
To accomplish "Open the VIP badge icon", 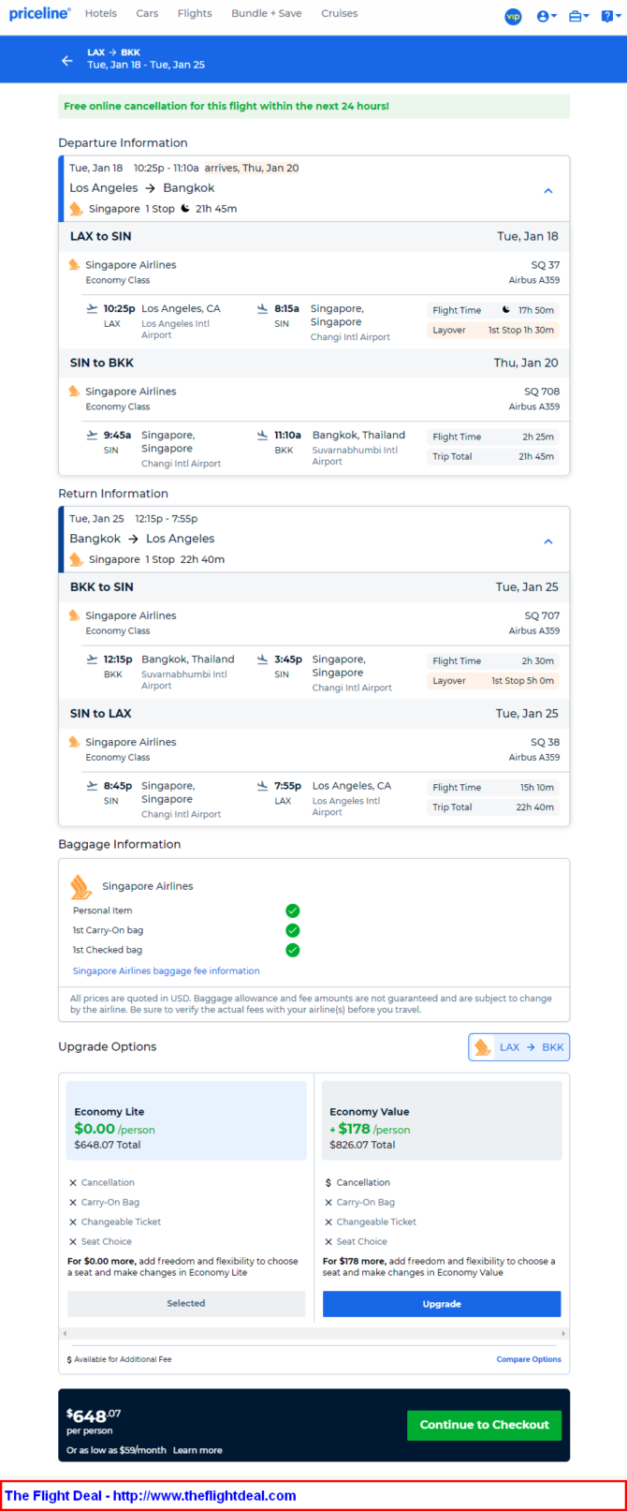I will coord(513,16).
